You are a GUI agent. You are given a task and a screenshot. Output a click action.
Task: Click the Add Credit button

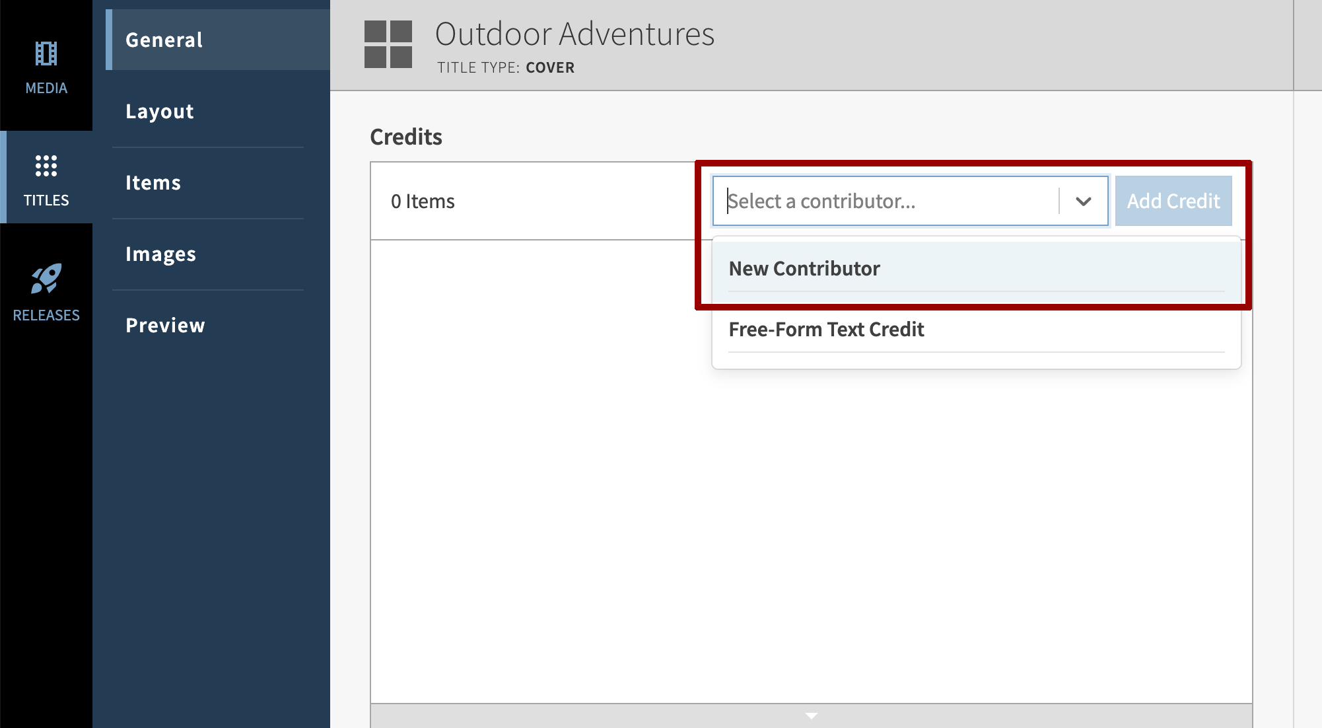[1173, 201]
